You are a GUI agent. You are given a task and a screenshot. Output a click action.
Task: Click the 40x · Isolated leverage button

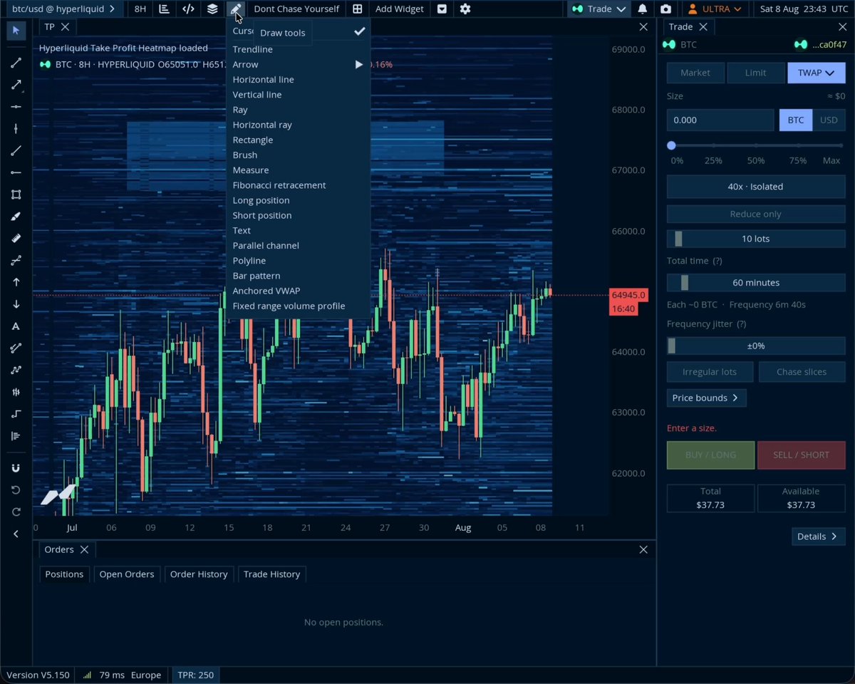pos(756,187)
